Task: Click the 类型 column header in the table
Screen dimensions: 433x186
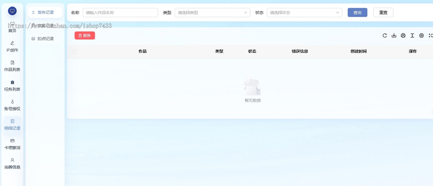Action: (219, 51)
